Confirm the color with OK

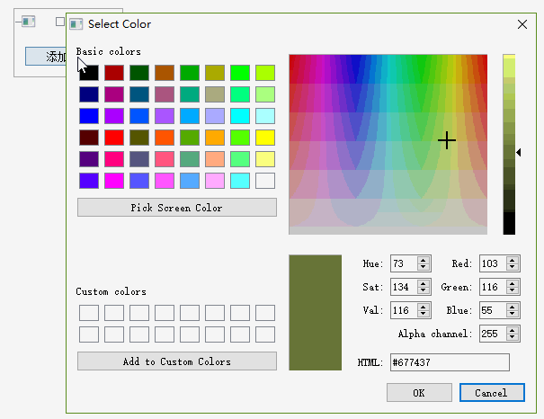pos(419,393)
